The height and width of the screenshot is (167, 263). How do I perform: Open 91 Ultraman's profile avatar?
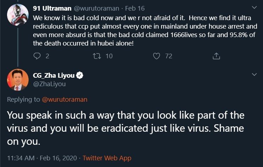pyautogui.click(x=18, y=15)
